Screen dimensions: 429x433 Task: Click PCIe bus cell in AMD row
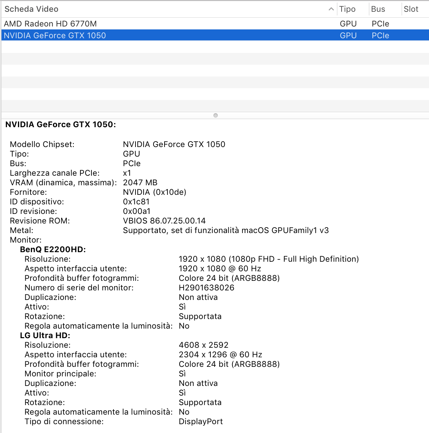tap(380, 24)
